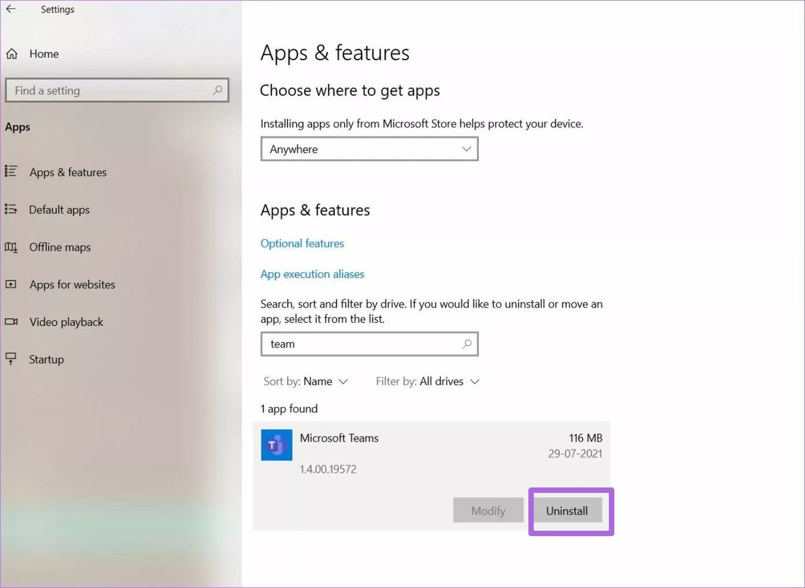Open the Optional features link
This screenshot has height=588, width=805.
pos(302,243)
